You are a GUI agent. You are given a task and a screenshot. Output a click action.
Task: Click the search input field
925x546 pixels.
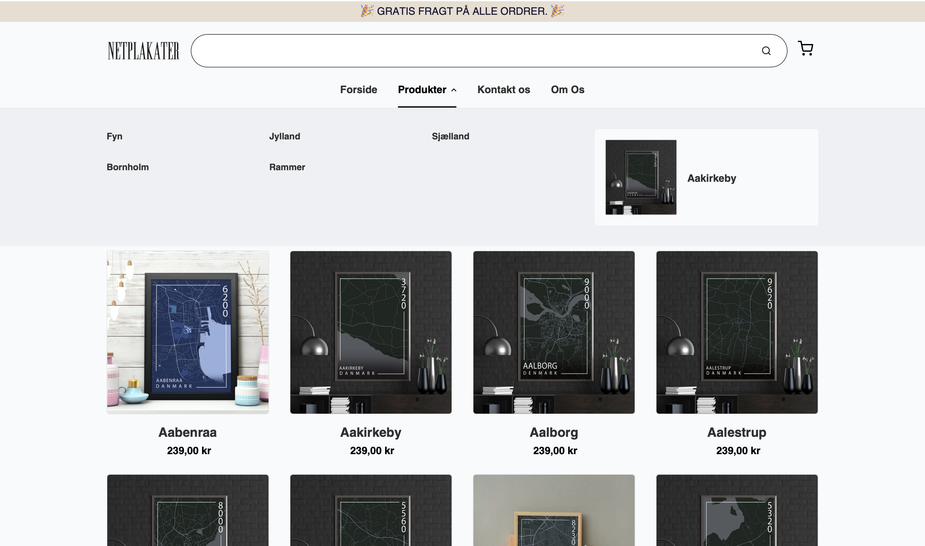coord(471,51)
